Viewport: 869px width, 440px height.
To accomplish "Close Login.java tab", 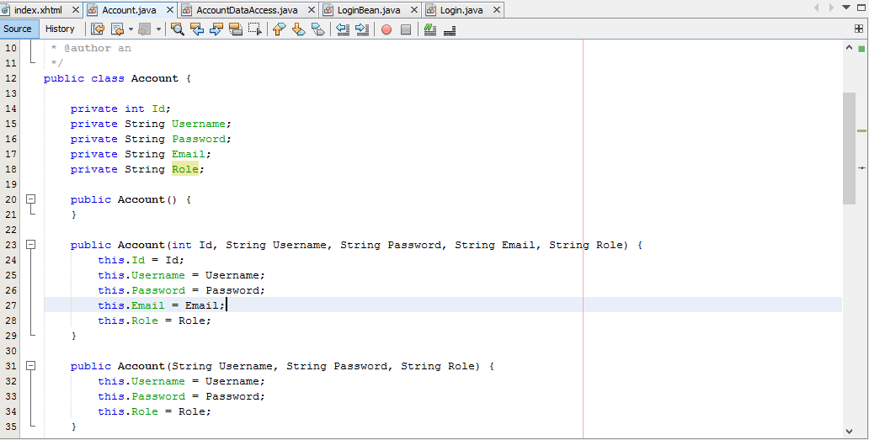I will [x=497, y=10].
